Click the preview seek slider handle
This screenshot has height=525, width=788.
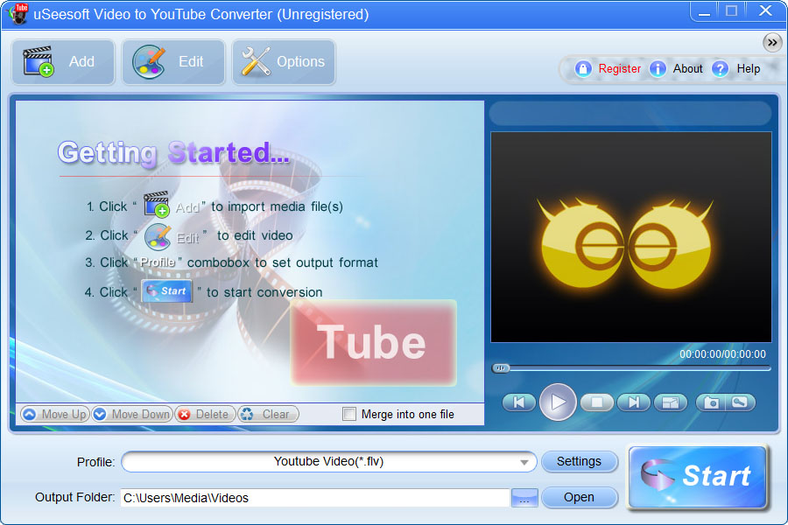click(501, 368)
